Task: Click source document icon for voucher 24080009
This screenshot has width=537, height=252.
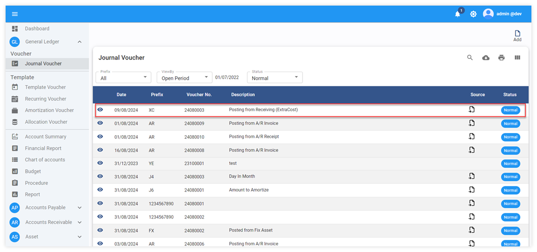Action: [471, 123]
